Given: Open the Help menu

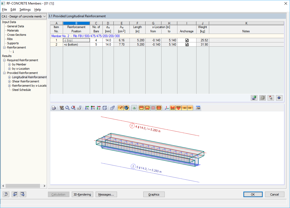Looking at the screenshot, I should pyautogui.click(x=38, y=10).
